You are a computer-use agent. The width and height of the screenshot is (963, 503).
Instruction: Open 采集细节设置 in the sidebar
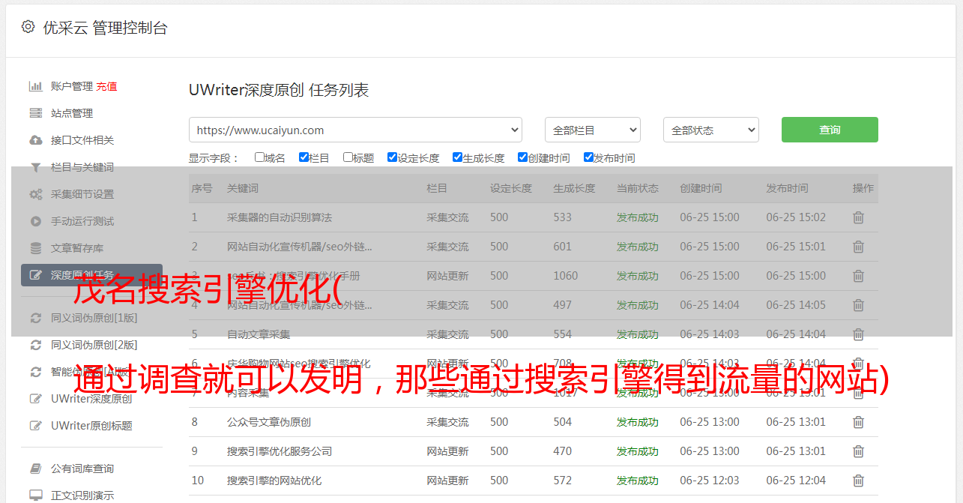82,194
